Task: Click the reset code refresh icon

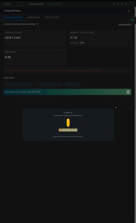Action: click(x=126, y=4)
